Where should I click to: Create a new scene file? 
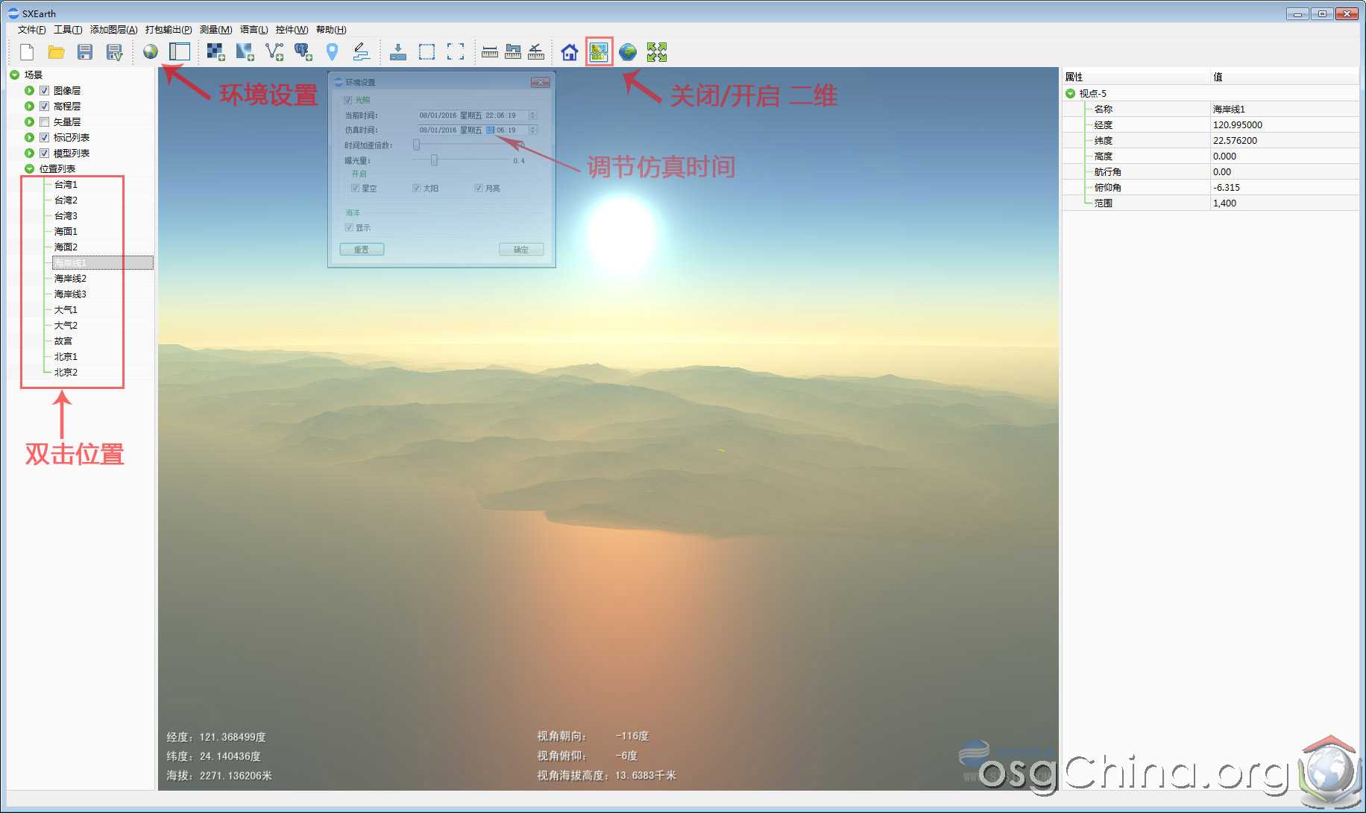point(27,51)
